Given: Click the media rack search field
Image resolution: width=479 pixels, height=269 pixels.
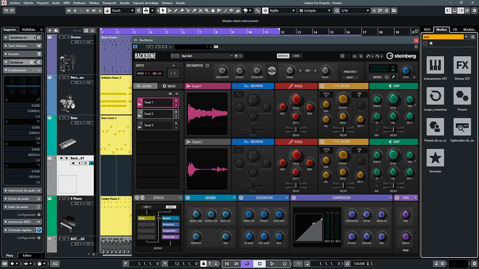Looking at the screenshot, I should 443,37.
